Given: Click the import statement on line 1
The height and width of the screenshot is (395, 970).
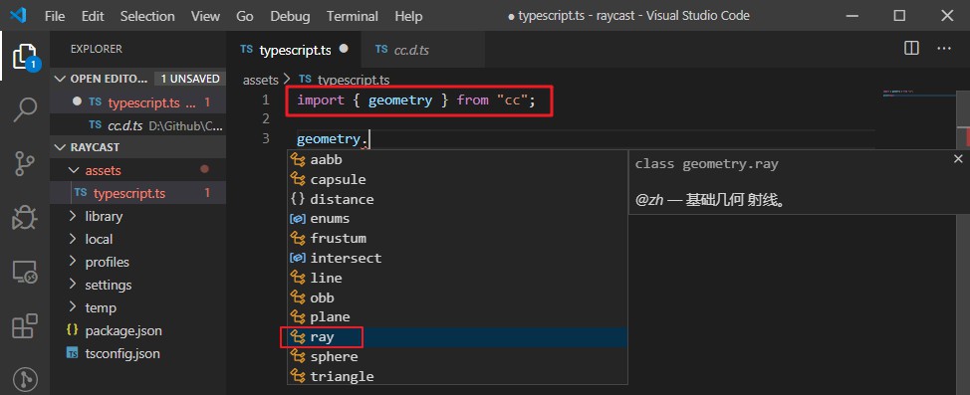Looking at the screenshot, I should coord(415,100).
